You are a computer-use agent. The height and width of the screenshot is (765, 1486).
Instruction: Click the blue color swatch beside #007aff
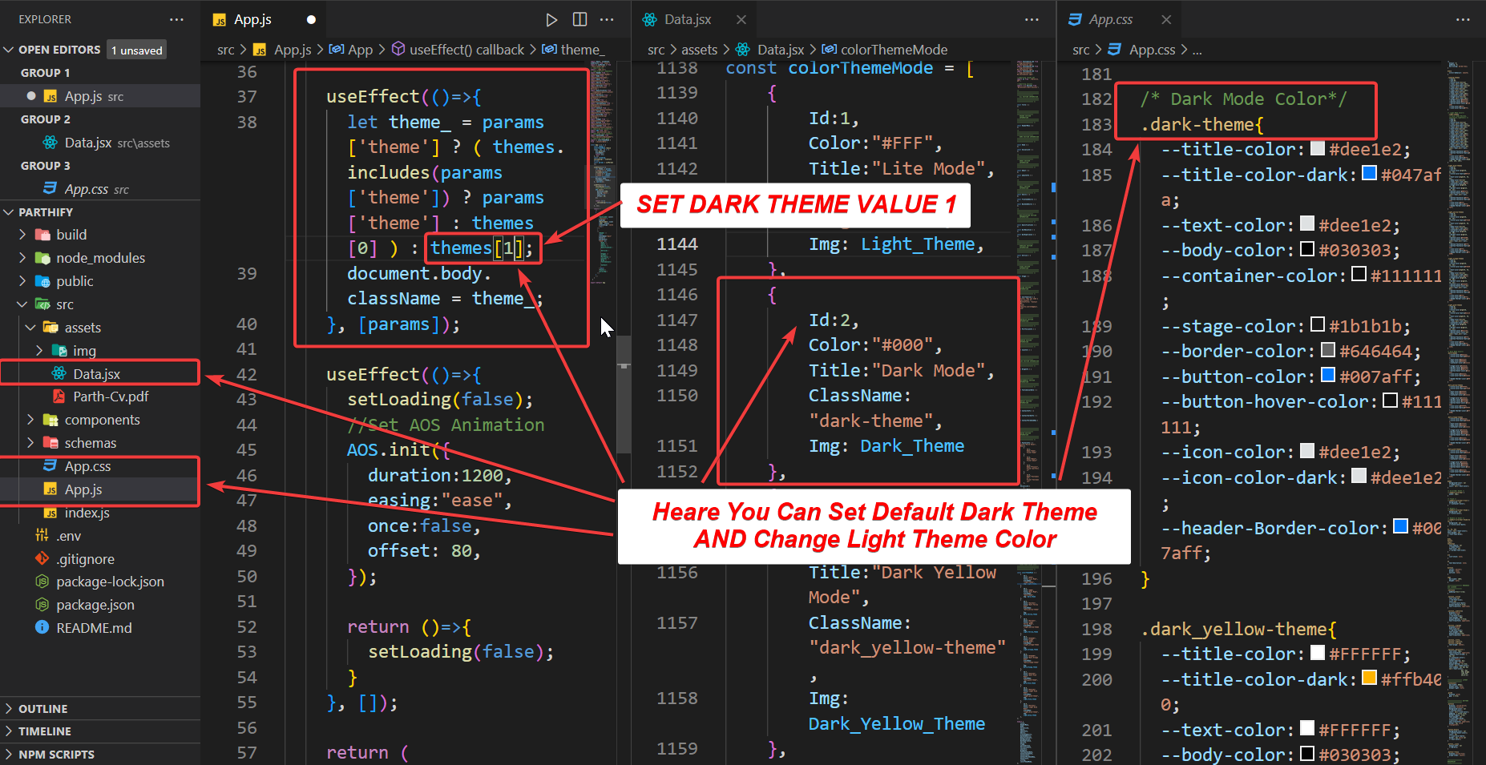pyautogui.click(x=1329, y=376)
